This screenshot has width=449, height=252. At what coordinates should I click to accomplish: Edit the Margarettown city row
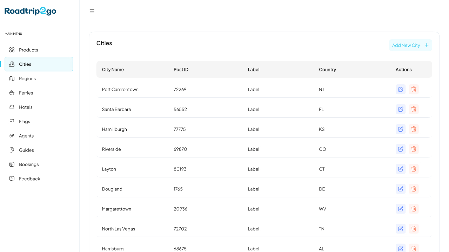[401, 209]
